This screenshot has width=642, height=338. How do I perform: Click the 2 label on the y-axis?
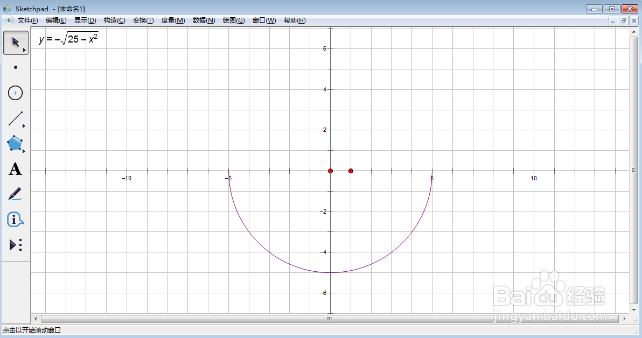(x=325, y=130)
